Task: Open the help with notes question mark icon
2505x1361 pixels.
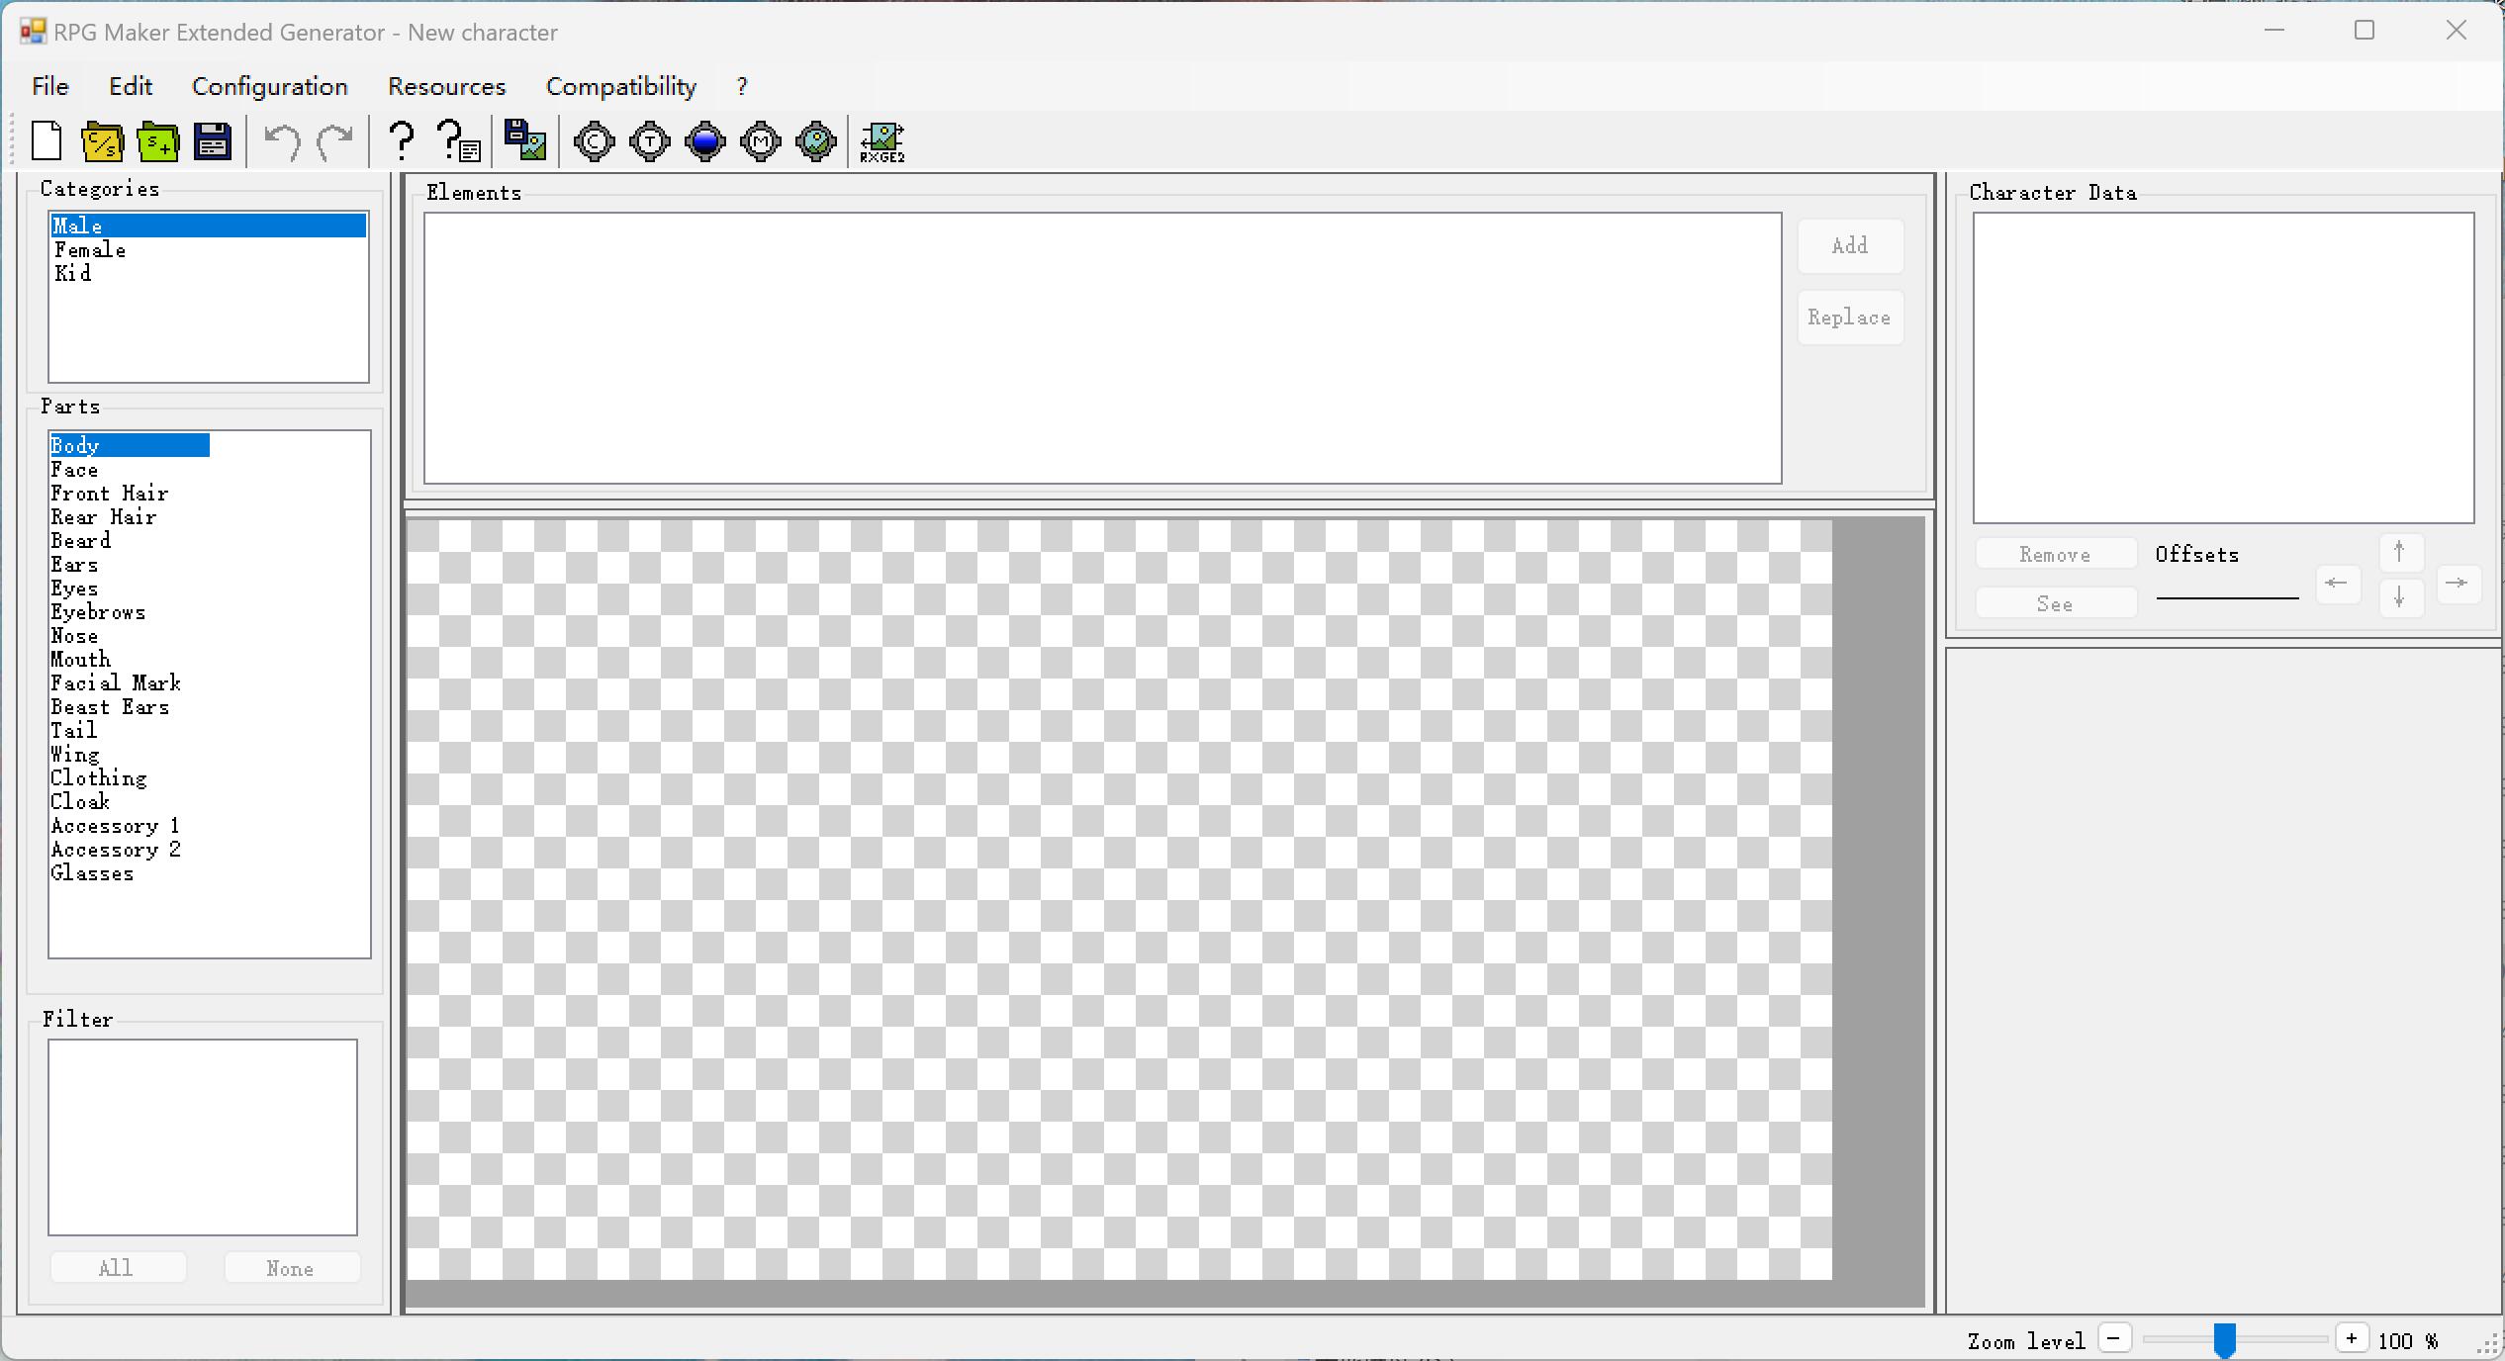Action: tap(459, 141)
